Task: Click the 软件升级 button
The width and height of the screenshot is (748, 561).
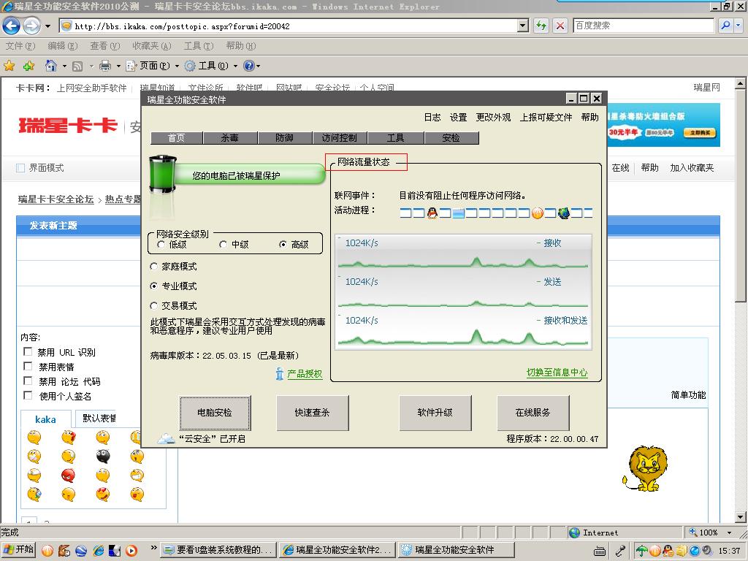Action: (x=435, y=413)
